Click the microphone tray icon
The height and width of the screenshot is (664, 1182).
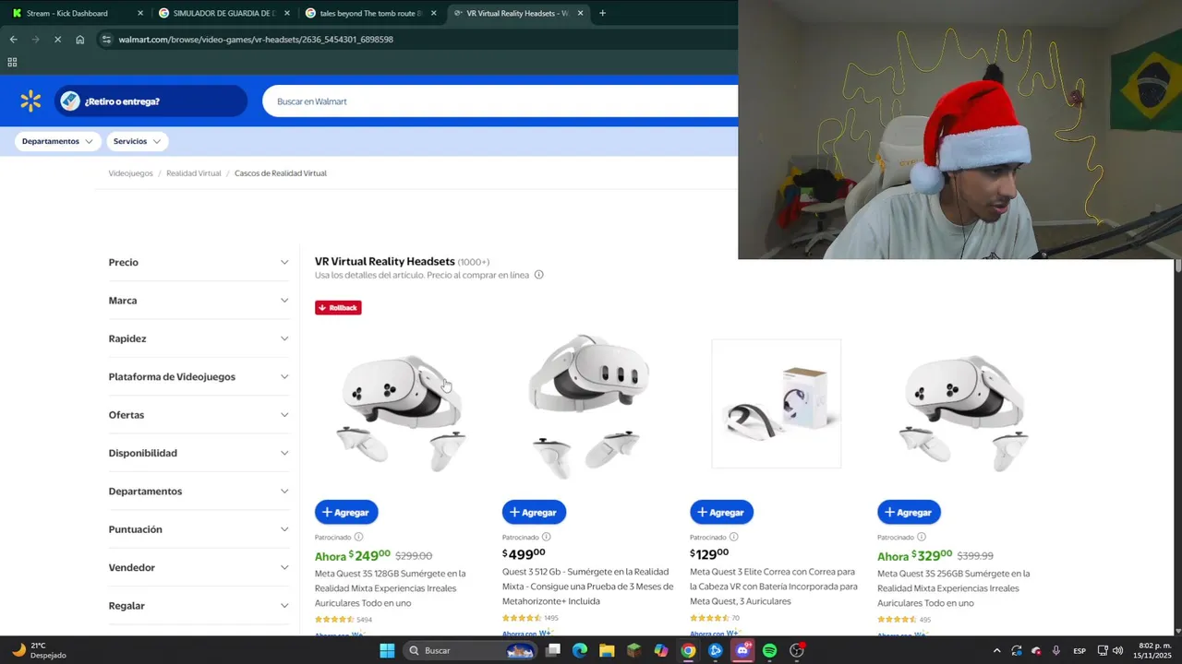tap(1055, 650)
